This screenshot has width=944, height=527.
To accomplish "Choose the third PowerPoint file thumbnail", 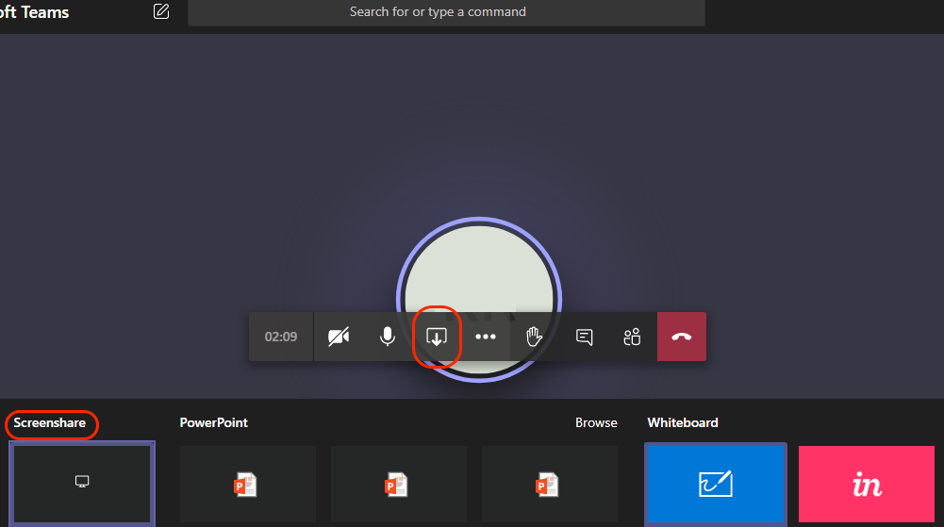I will (x=550, y=485).
